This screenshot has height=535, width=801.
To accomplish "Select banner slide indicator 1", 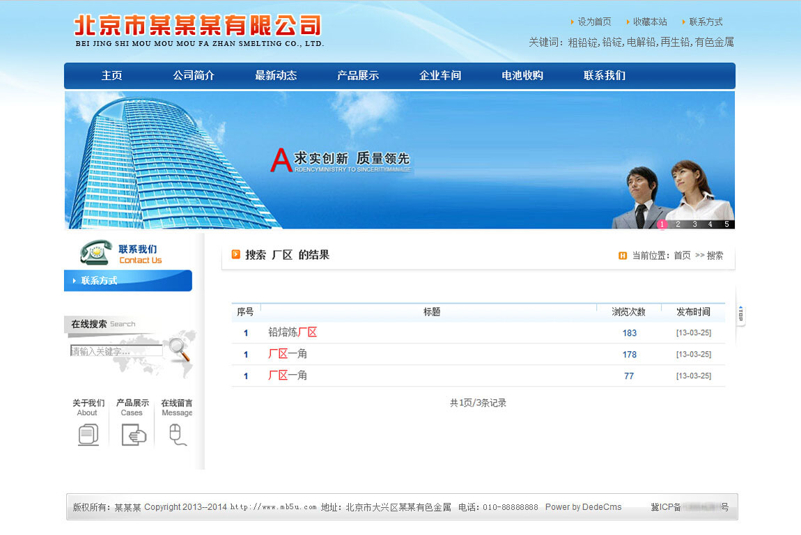I will (x=662, y=224).
